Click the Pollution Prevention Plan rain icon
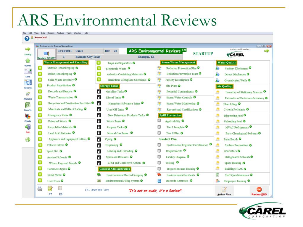The width and height of the screenshot is (303, 227). coord(159,68)
